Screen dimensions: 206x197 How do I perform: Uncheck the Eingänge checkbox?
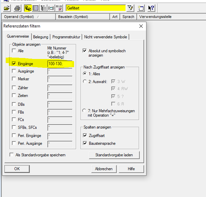click(14, 63)
